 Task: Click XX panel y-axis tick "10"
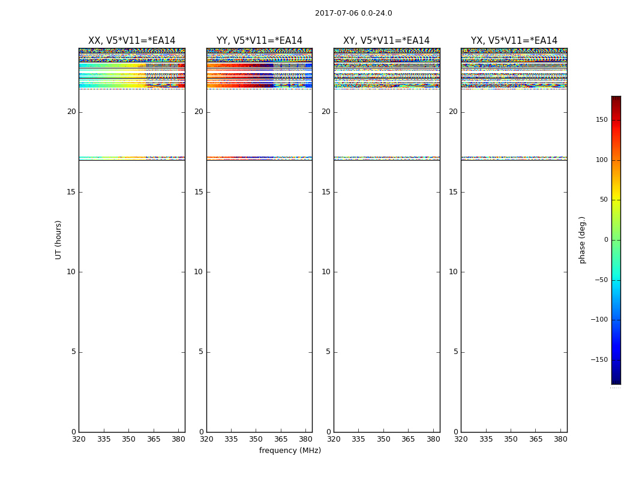[x=71, y=272]
